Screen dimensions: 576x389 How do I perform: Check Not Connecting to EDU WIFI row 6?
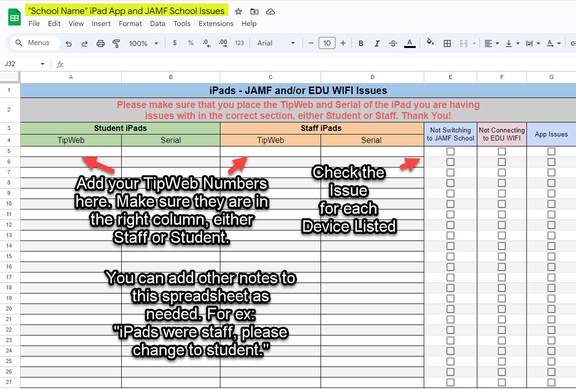[501, 162]
